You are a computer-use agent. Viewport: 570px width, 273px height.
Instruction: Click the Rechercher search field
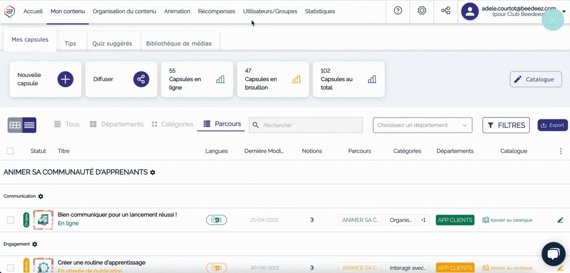pos(311,125)
